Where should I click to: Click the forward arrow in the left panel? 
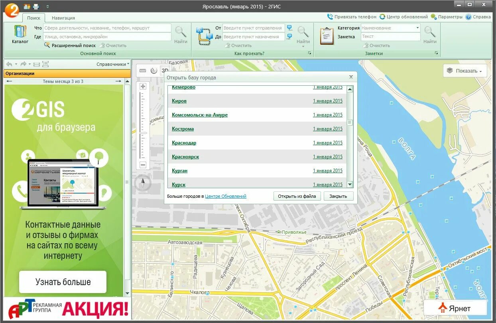(x=23, y=64)
